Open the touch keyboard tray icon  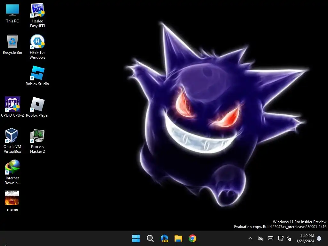[270, 238]
